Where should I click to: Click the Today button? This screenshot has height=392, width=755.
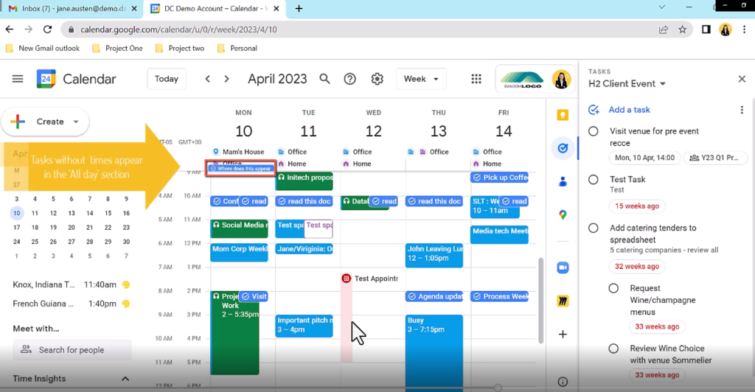click(x=167, y=79)
